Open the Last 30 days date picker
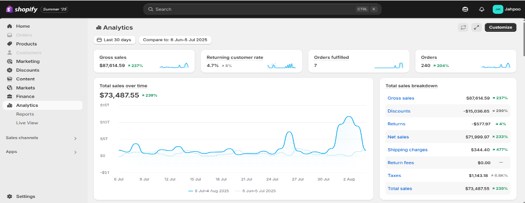 point(115,40)
